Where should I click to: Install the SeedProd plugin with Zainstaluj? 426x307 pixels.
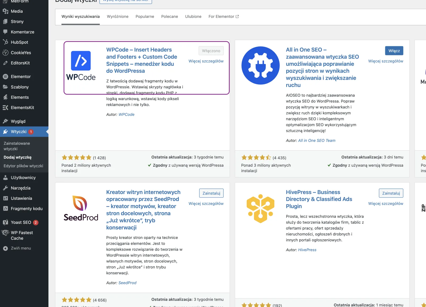[211, 193]
